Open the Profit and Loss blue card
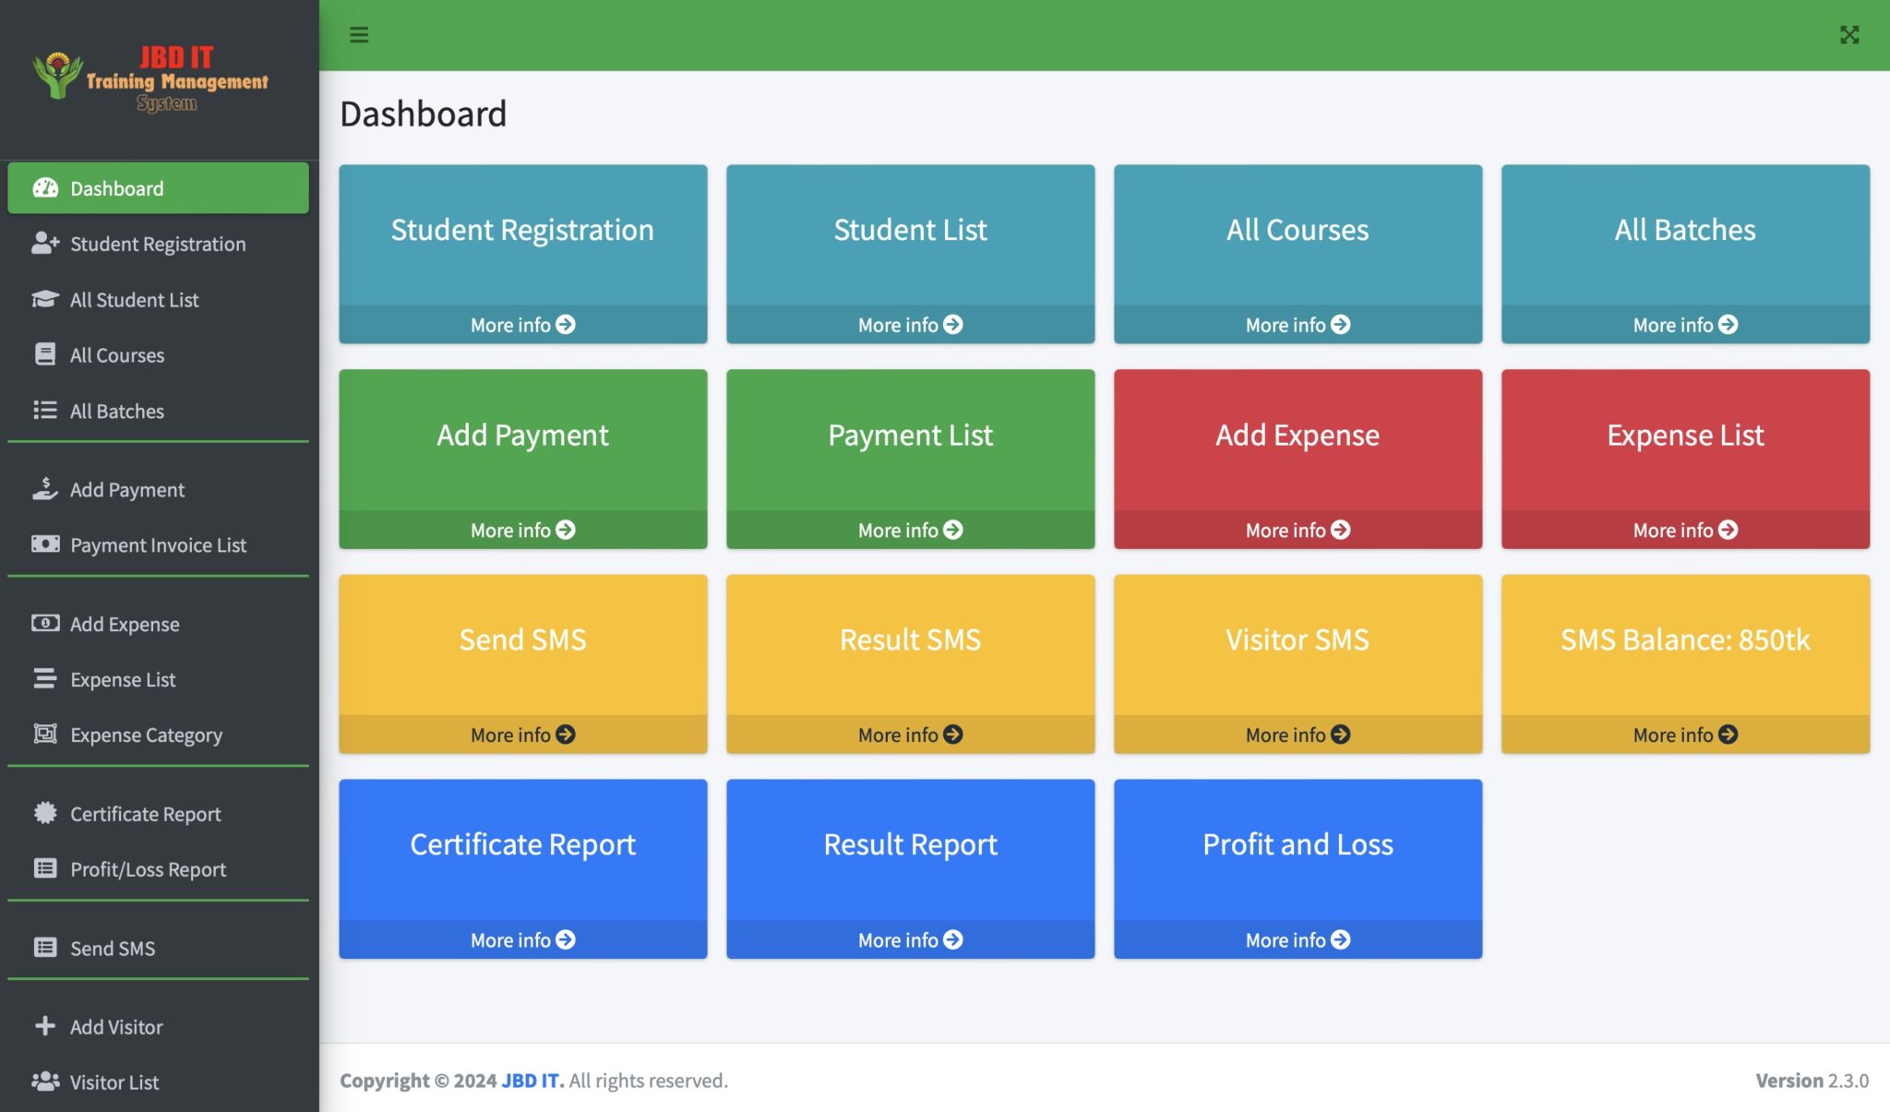Image resolution: width=1890 pixels, height=1112 pixels. (x=1298, y=845)
